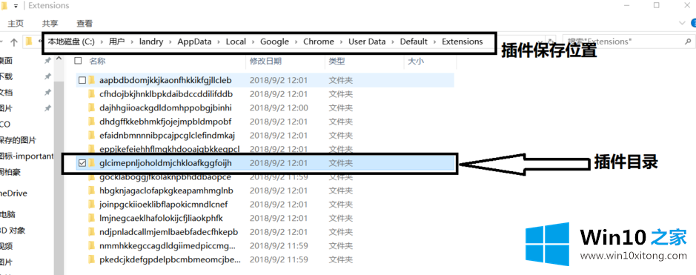Click folder icon of hbgknjagaclofapkgkeapamhmglnb

point(92,190)
